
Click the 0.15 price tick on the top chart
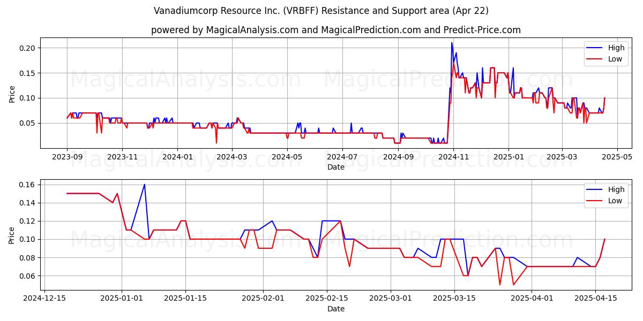click(28, 73)
